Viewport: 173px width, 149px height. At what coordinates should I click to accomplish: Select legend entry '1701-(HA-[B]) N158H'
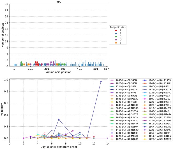(124, 133)
